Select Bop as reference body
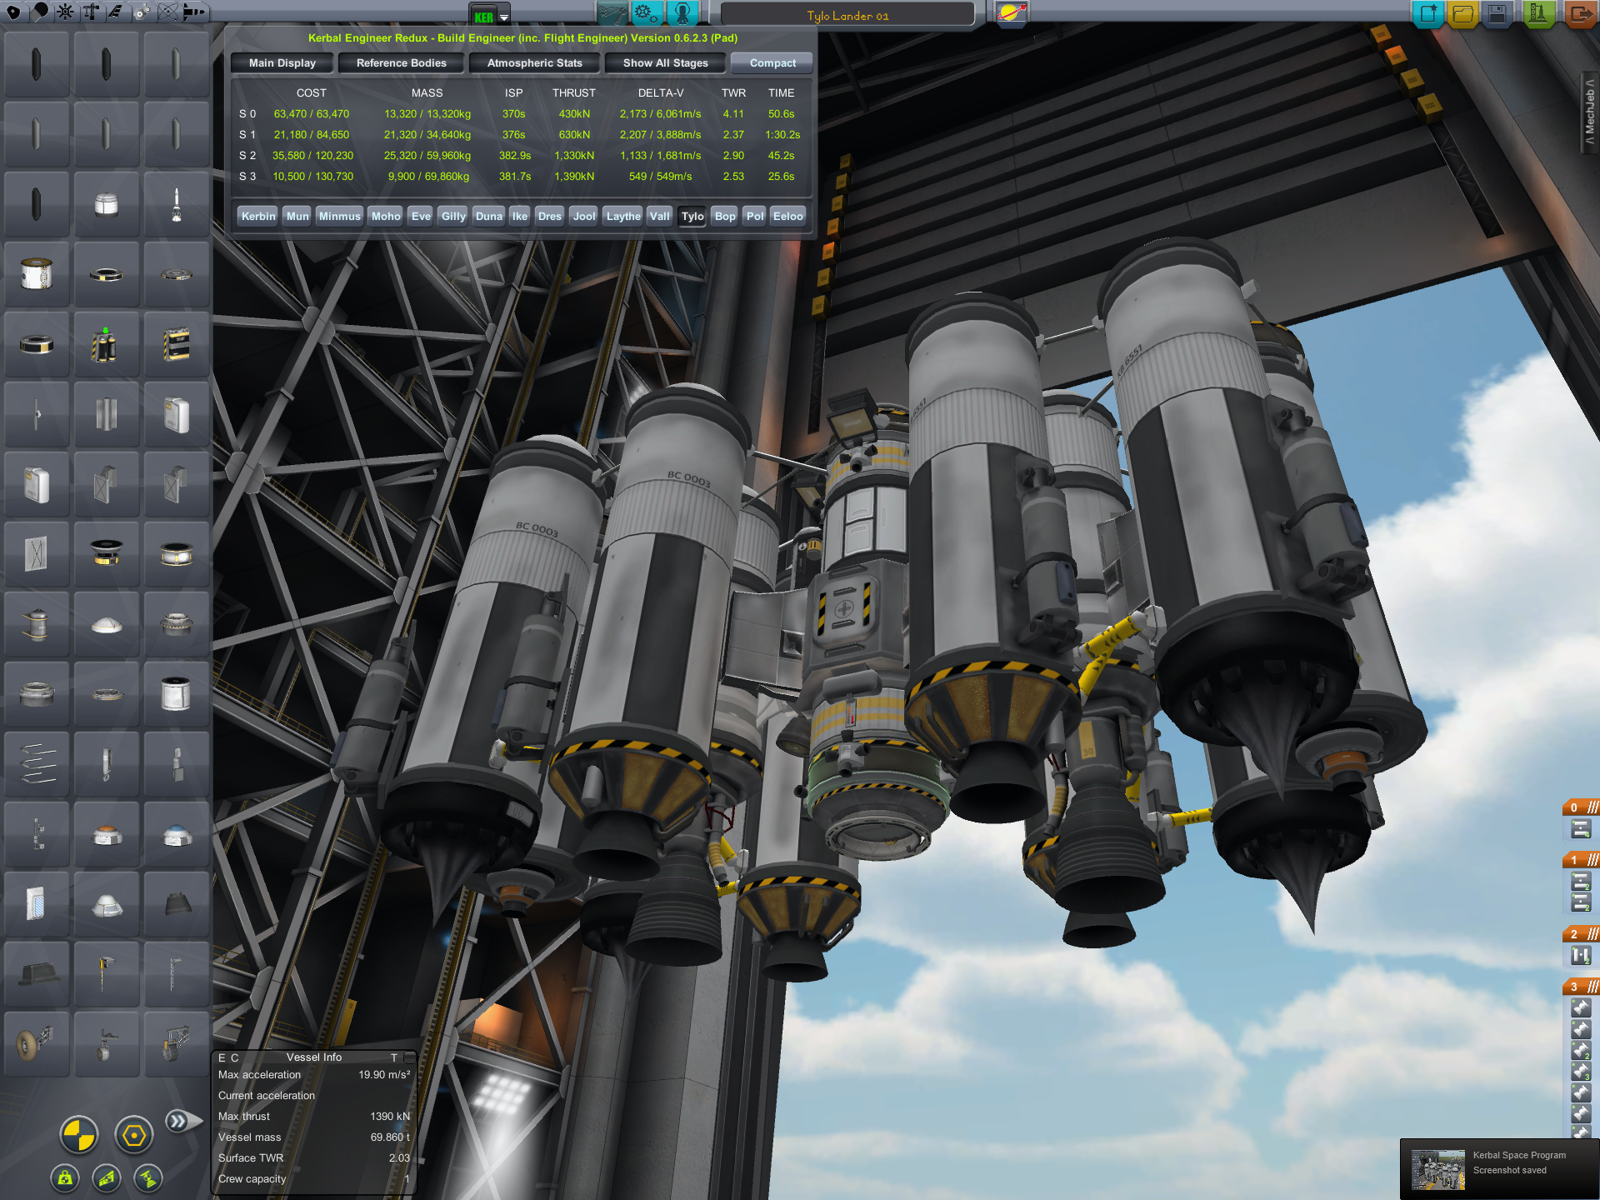The height and width of the screenshot is (1200, 1600). pyautogui.click(x=725, y=217)
